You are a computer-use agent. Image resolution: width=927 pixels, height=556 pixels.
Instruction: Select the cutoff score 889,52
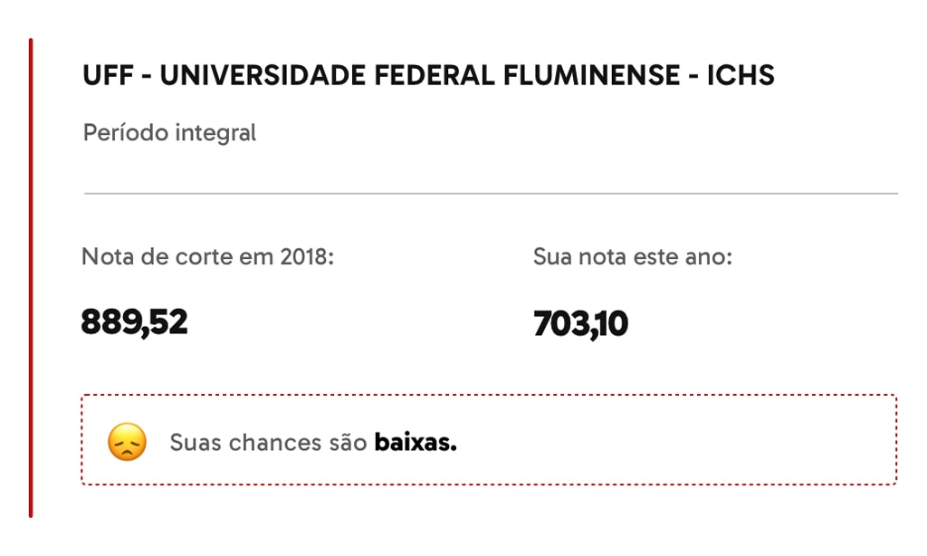pos(134,322)
